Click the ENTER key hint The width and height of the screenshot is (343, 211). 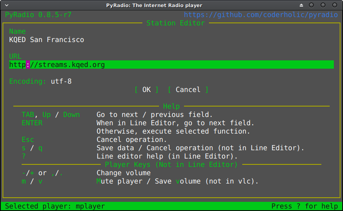[32, 123]
